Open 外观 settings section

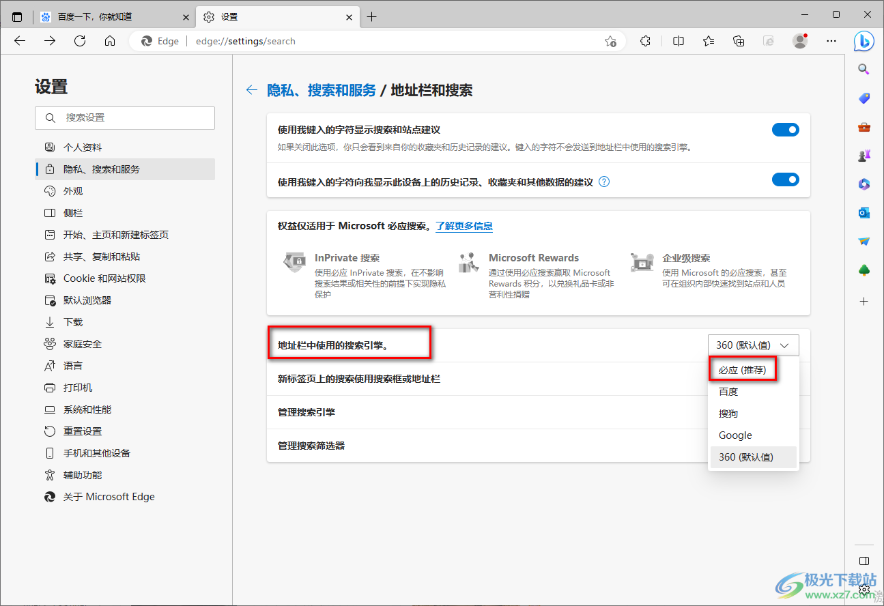pyautogui.click(x=125, y=191)
